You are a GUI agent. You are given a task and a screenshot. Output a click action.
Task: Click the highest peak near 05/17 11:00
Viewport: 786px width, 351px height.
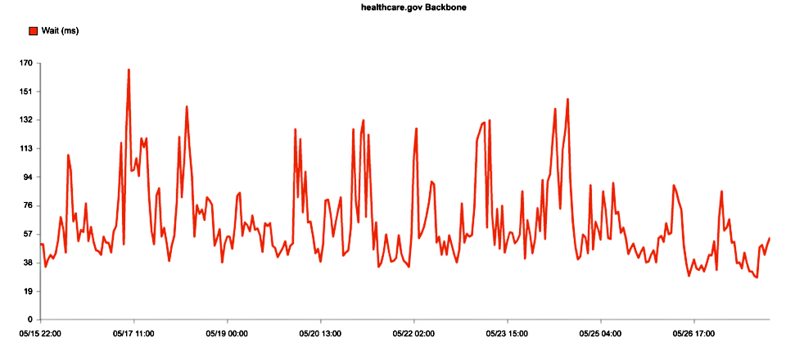[129, 70]
